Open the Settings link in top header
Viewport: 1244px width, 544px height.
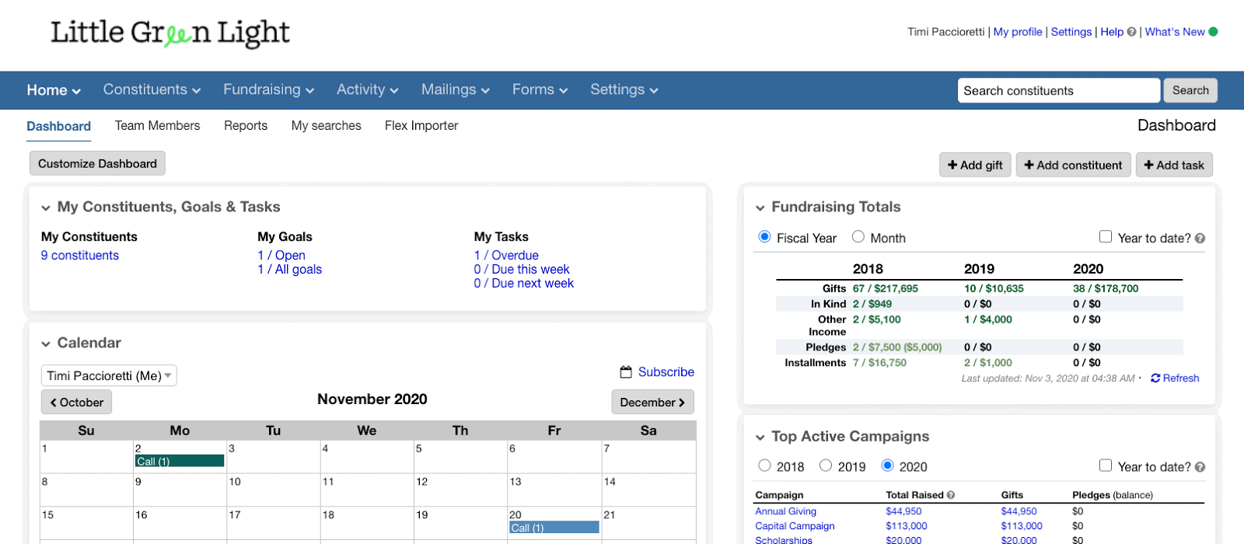click(x=1071, y=32)
